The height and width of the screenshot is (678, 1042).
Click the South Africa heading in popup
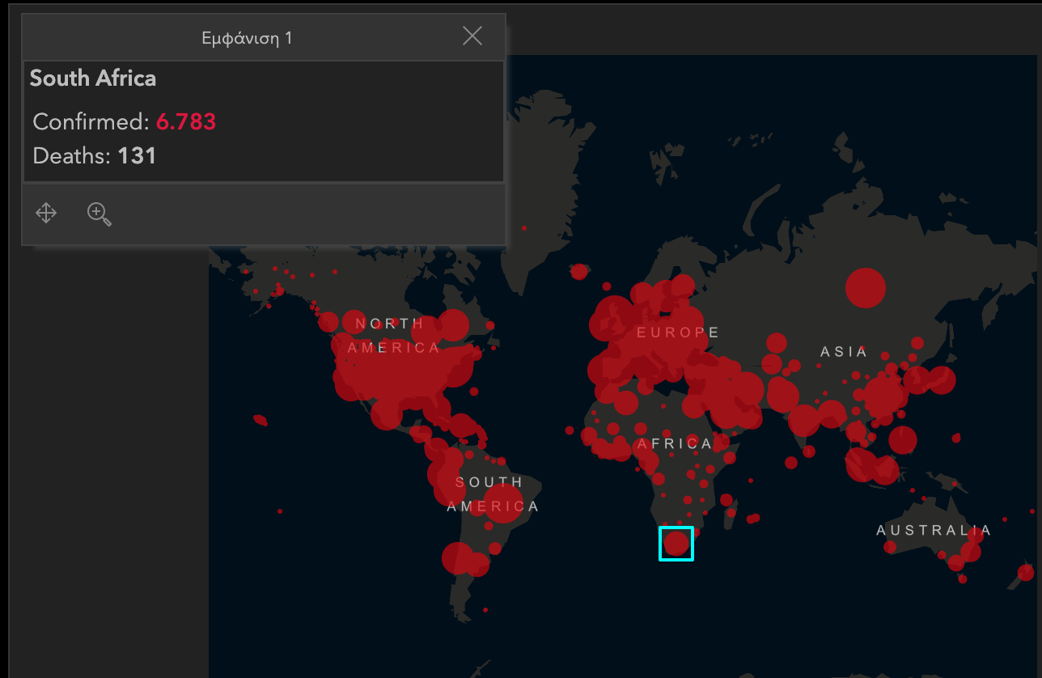(x=93, y=78)
